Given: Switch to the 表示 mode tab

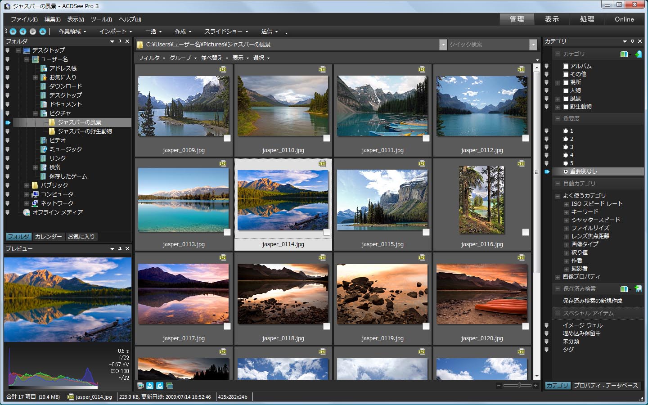Looking at the screenshot, I should click(552, 19).
